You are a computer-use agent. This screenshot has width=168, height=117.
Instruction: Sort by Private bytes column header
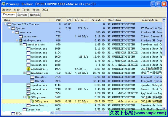click(x=97, y=20)
